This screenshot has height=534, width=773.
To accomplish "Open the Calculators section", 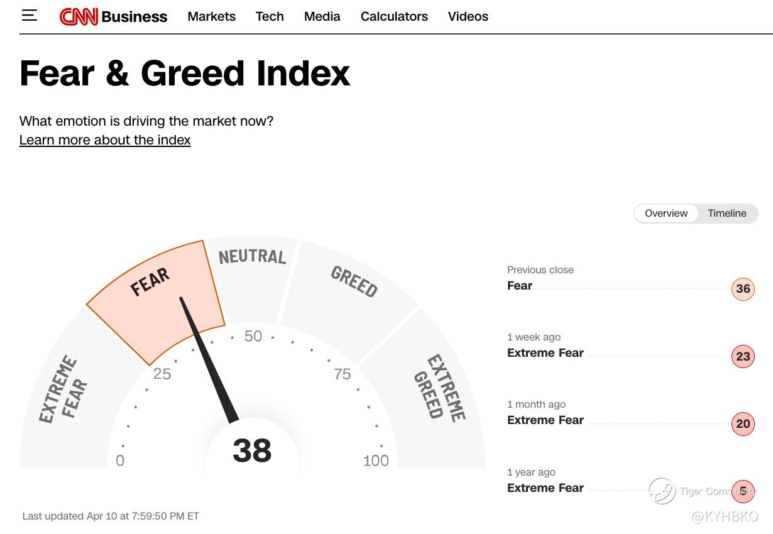I will [x=394, y=16].
